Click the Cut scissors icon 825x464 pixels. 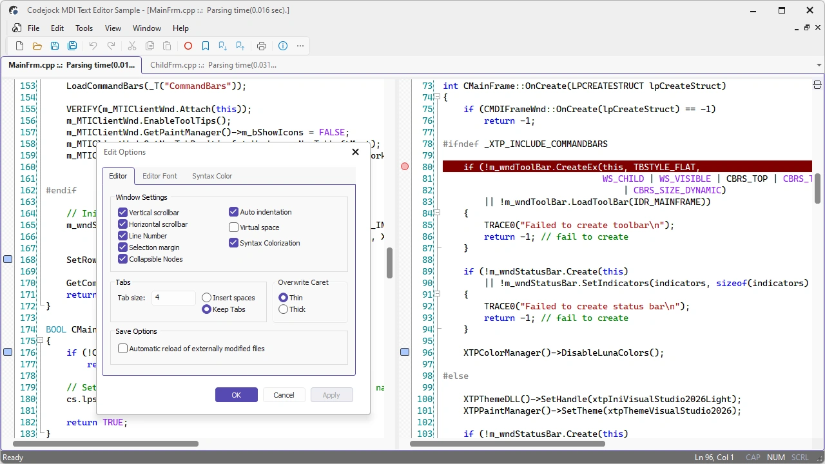tap(132, 46)
